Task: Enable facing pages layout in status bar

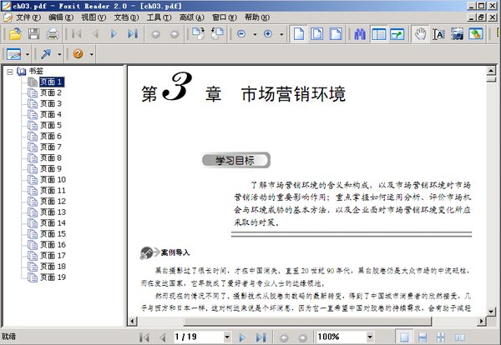Action: pos(459,337)
